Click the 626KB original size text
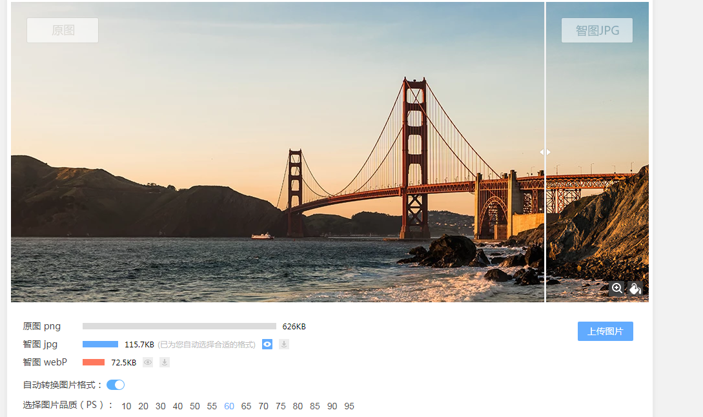Screen dimensions: 703x417 pyautogui.click(x=294, y=327)
